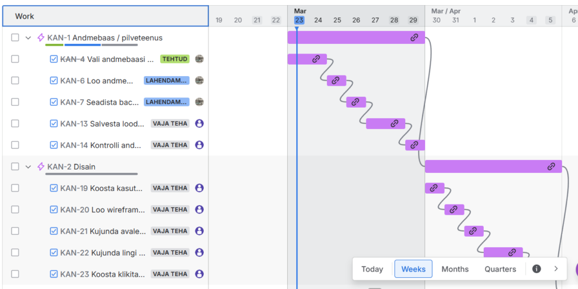578x289 pixels.
Task: Open the KAN-14 Kontrolli issue link
Action: click(74, 145)
